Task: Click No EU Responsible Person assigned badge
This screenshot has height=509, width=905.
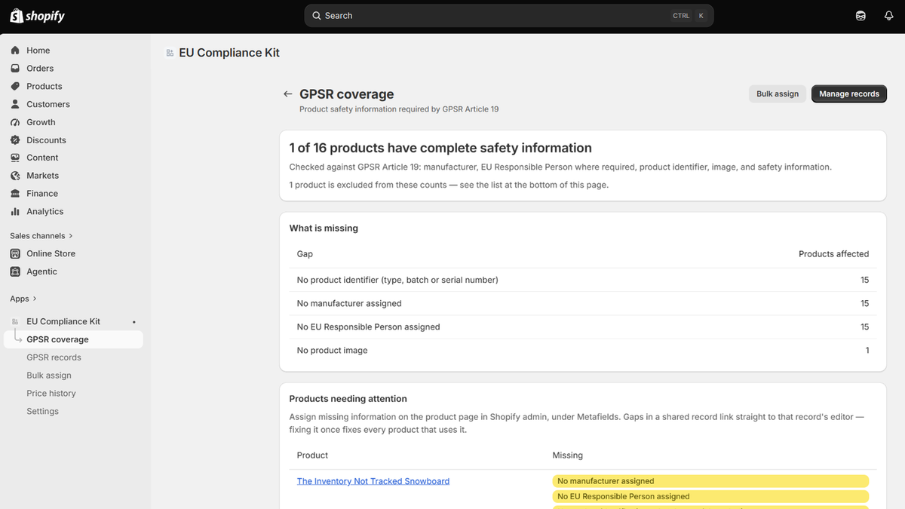Action: click(x=710, y=497)
